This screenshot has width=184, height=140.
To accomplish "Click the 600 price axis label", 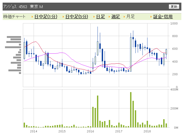I will [175, 49].
